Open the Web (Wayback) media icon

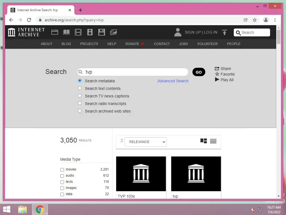click(55, 32)
